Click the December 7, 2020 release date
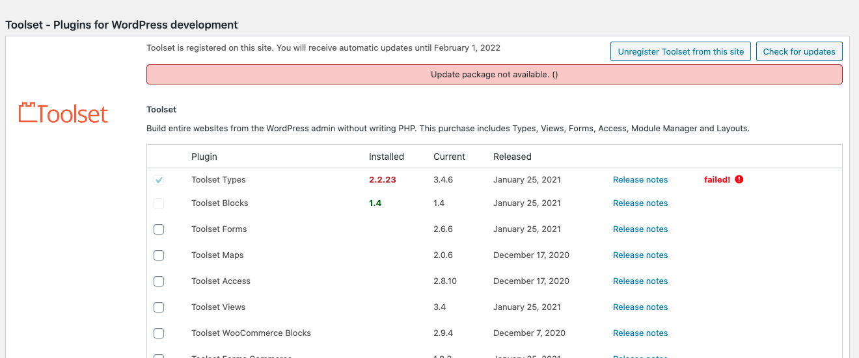859x358 pixels. point(529,333)
